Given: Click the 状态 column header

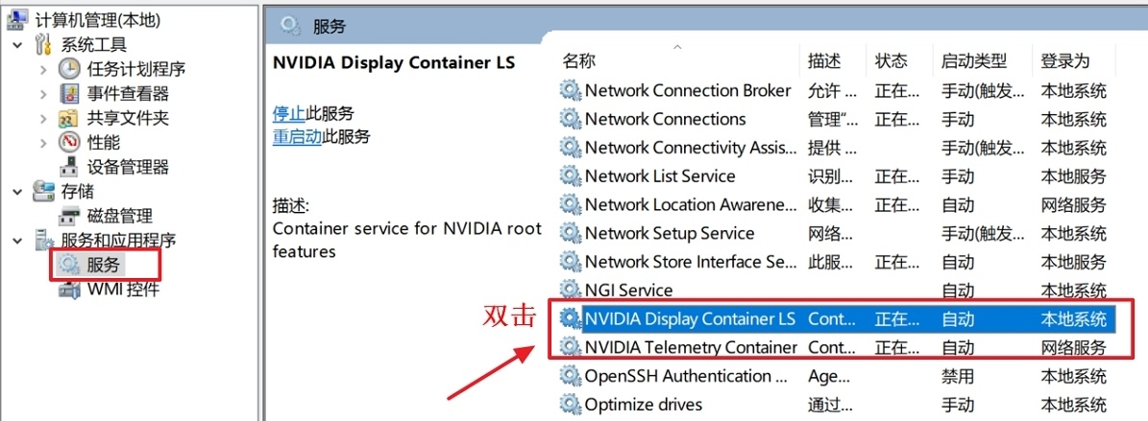Looking at the screenshot, I should tap(891, 60).
